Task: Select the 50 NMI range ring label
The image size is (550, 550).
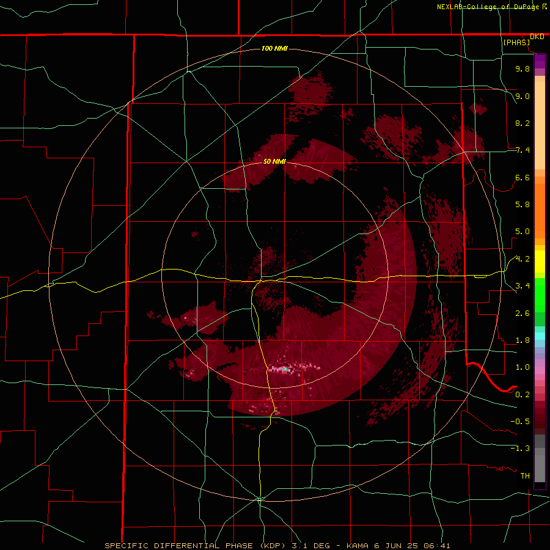Action: pyautogui.click(x=274, y=161)
